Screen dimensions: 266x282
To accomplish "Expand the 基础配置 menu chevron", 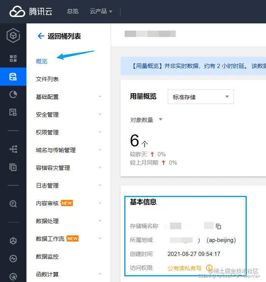I will [100, 97].
